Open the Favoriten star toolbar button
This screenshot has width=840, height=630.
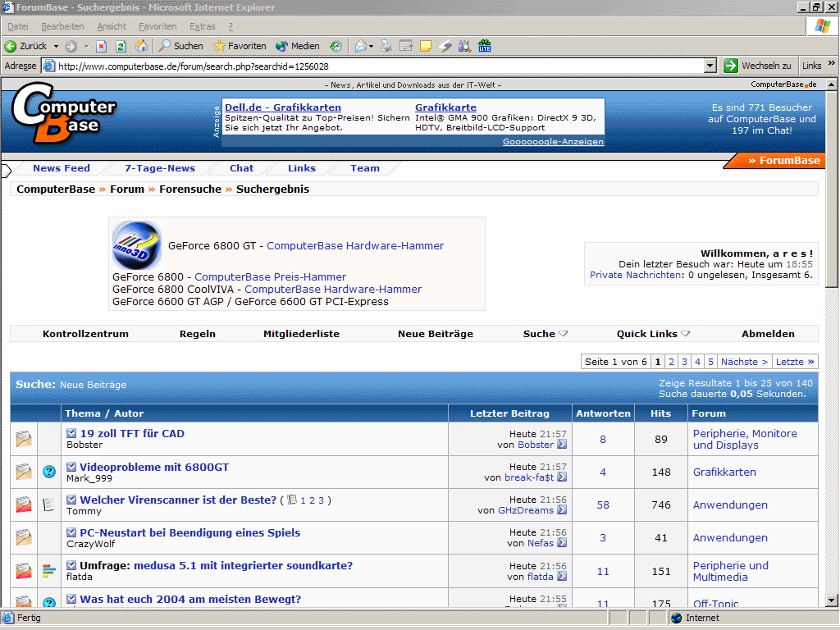pyautogui.click(x=240, y=46)
